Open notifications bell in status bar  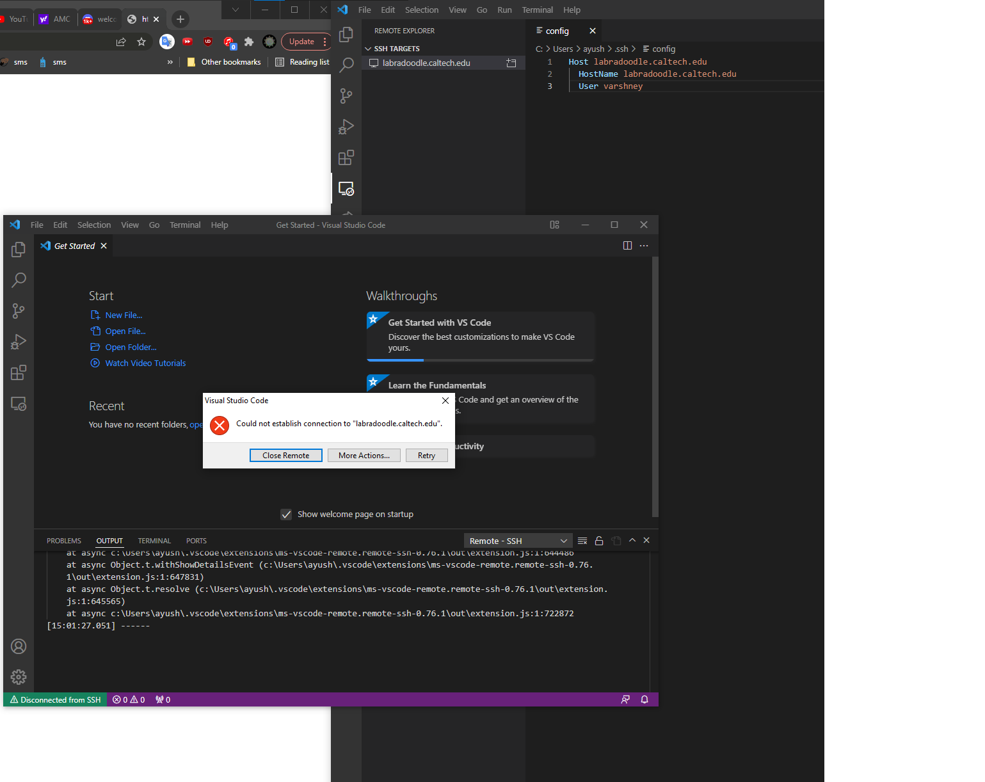(645, 699)
